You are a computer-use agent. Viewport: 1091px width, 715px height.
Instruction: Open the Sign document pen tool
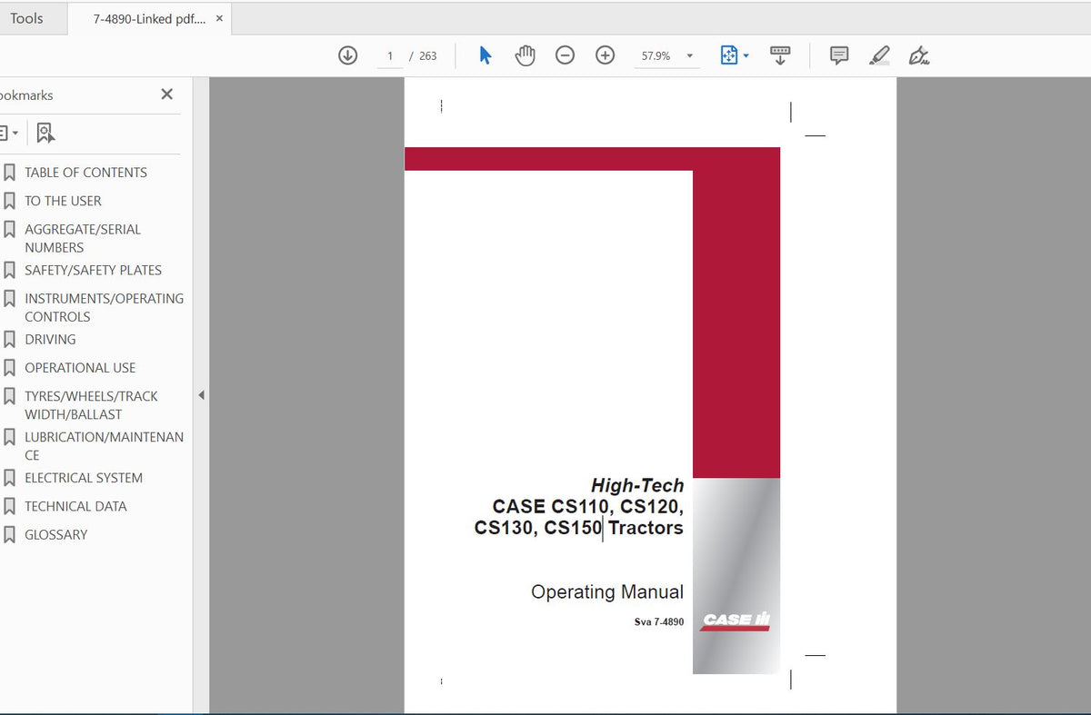point(919,55)
